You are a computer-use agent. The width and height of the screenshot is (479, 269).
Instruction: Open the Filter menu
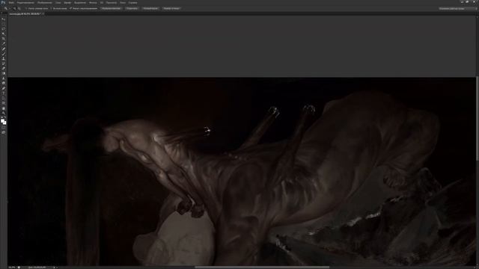pos(93,2)
